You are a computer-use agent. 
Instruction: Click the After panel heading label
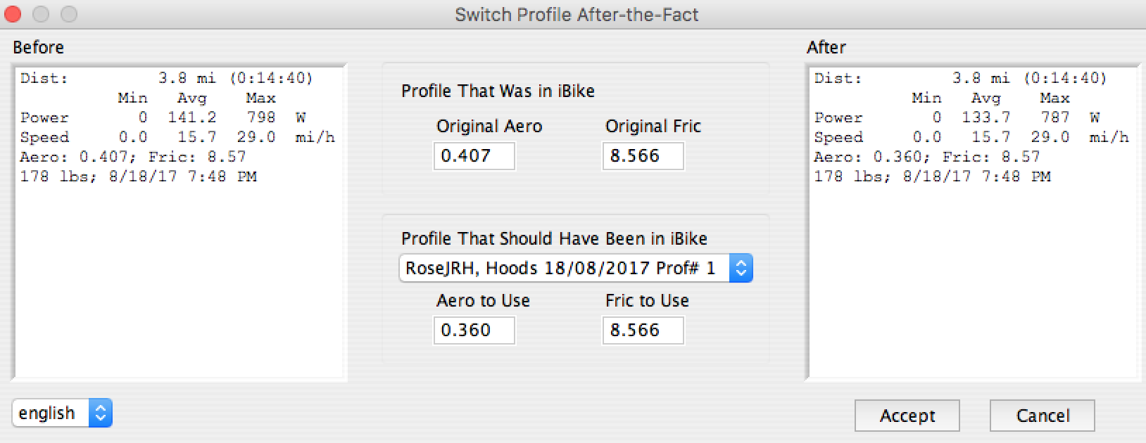pyautogui.click(x=827, y=47)
